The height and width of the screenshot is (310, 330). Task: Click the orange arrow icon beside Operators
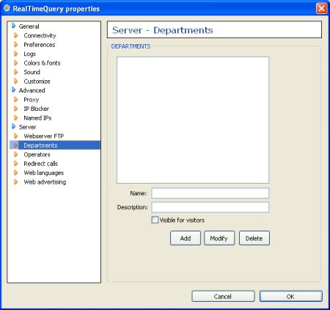(16, 154)
